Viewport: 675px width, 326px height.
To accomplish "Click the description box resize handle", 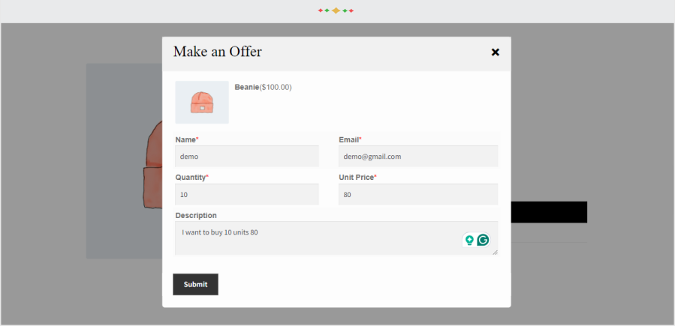I will pos(495,253).
